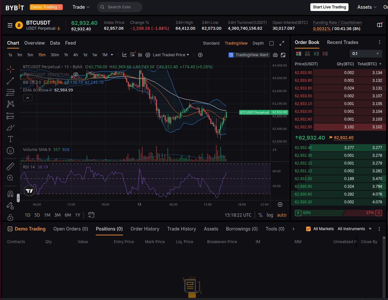Open the forecasting and measurement tools
The image size is (388, 300).
pos(10,116)
